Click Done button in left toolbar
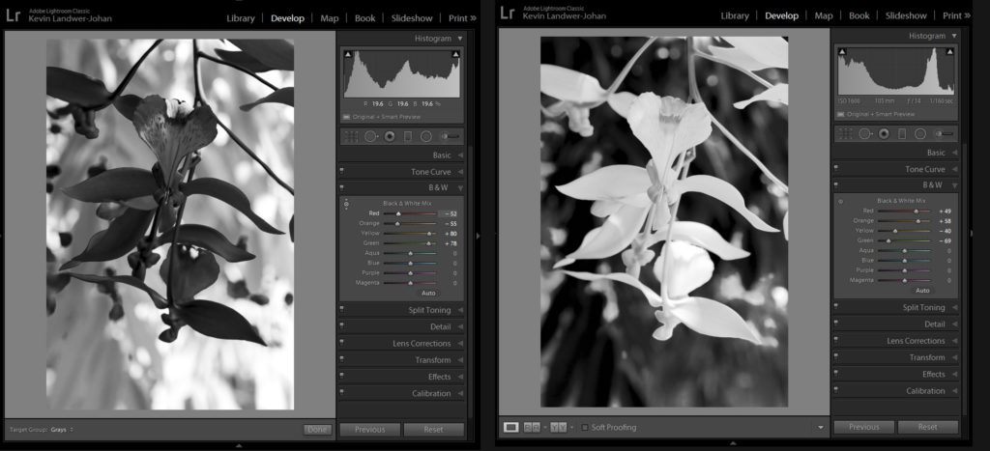Image resolution: width=990 pixels, height=451 pixels. [316, 429]
